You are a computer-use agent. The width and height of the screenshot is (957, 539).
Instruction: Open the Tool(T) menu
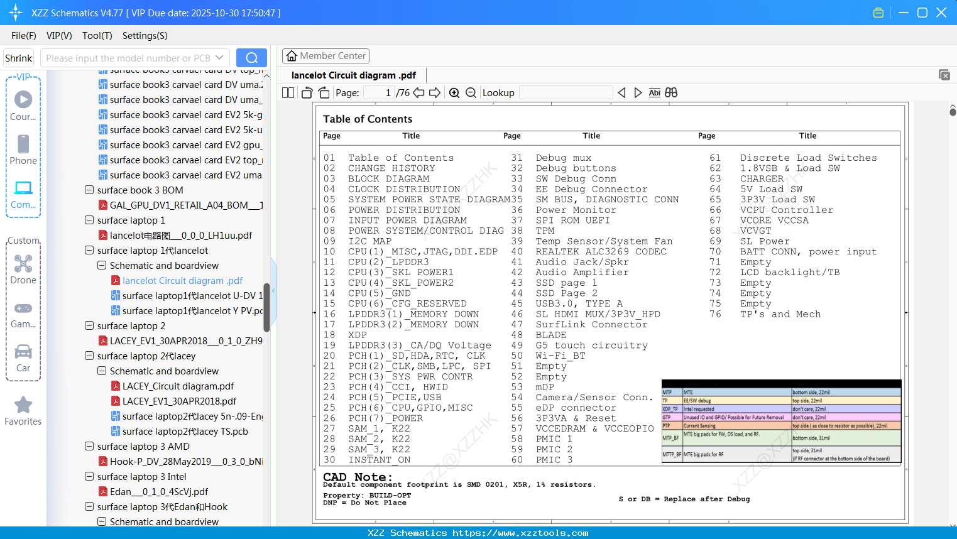pyautogui.click(x=97, y=36)
